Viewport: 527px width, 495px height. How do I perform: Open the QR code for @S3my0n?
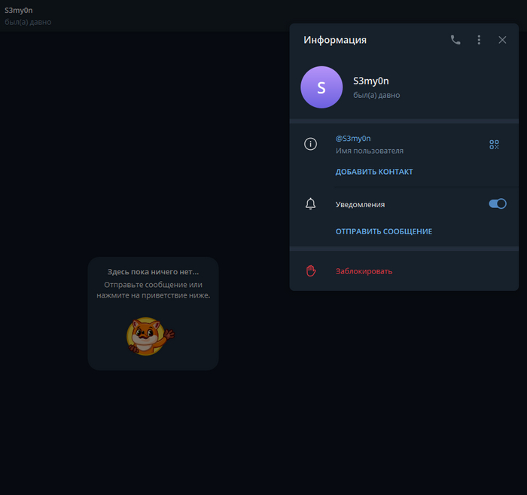pos(494,145)
